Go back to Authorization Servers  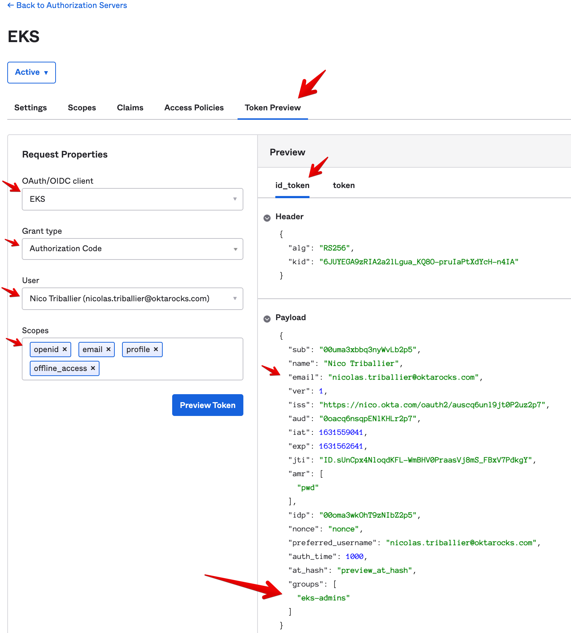[67, 5]
